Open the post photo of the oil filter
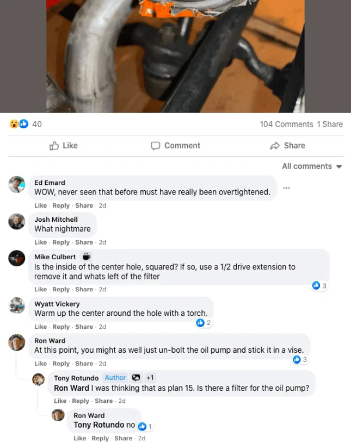The width and height of the screenshot is (351, 443). pyautogui.click(x=175, y=56)
